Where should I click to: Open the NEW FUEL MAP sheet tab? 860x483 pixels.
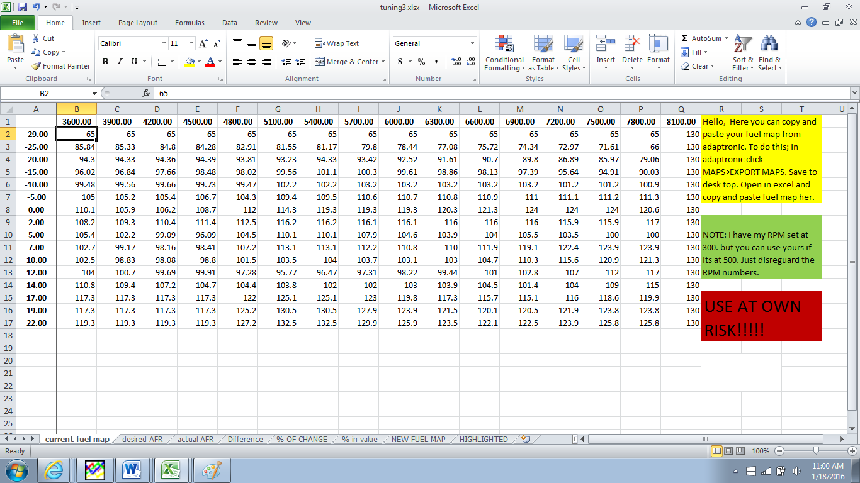coord(418,440)
